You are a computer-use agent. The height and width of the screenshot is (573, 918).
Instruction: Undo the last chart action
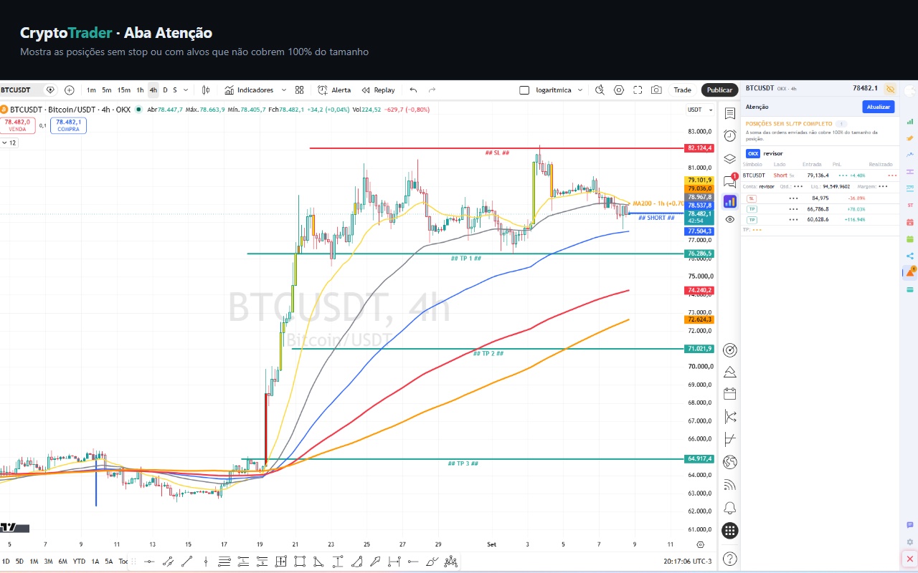(413, 90)
